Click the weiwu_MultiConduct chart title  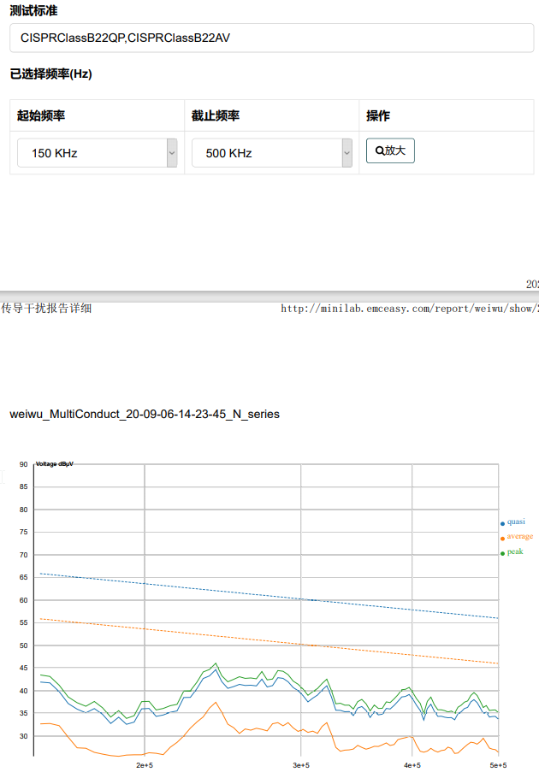(145, 414)
